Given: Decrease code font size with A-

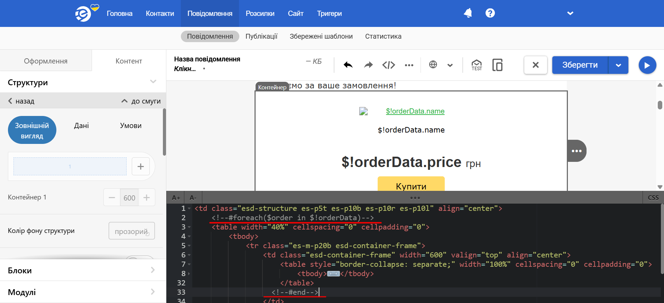Looking at the screenshot, I should [193, 197].
